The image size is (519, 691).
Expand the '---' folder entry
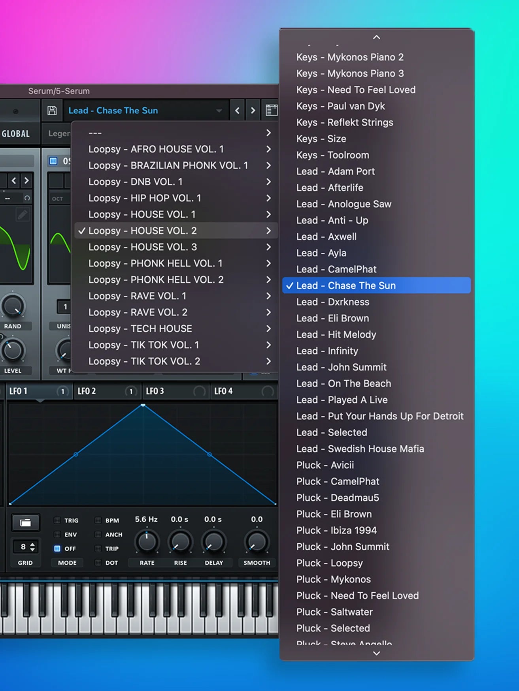coord(176,133)
